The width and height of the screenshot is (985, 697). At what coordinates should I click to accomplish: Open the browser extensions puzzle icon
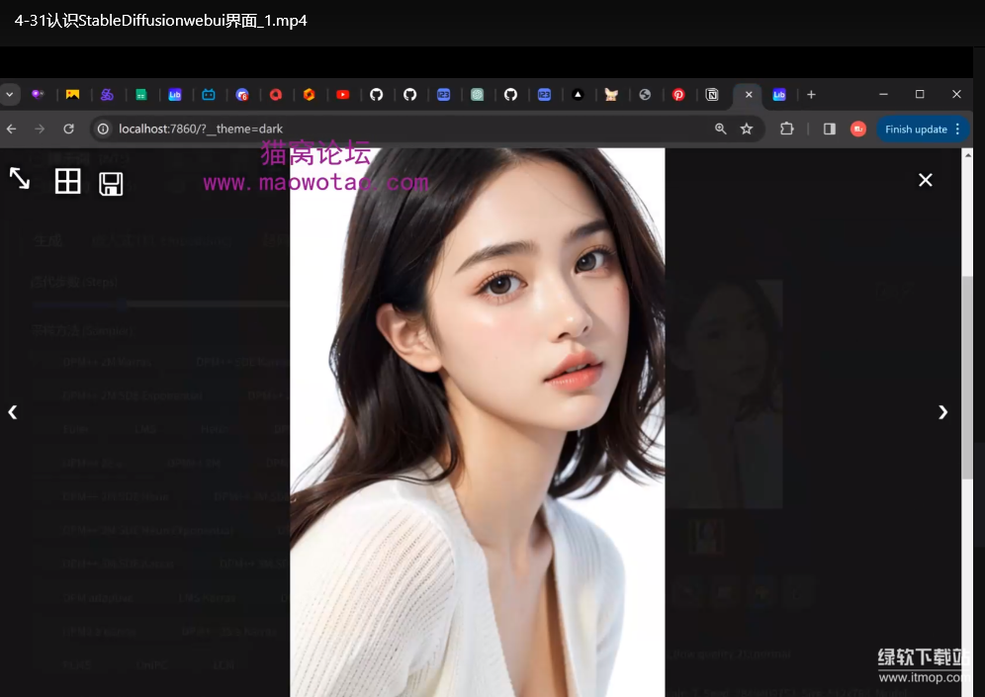[x=787, y=129]
